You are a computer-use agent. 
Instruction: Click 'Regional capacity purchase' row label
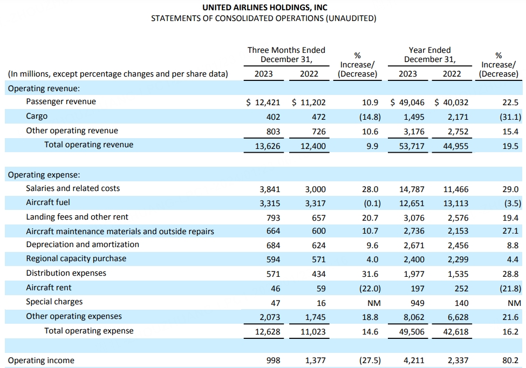(76, 258)
